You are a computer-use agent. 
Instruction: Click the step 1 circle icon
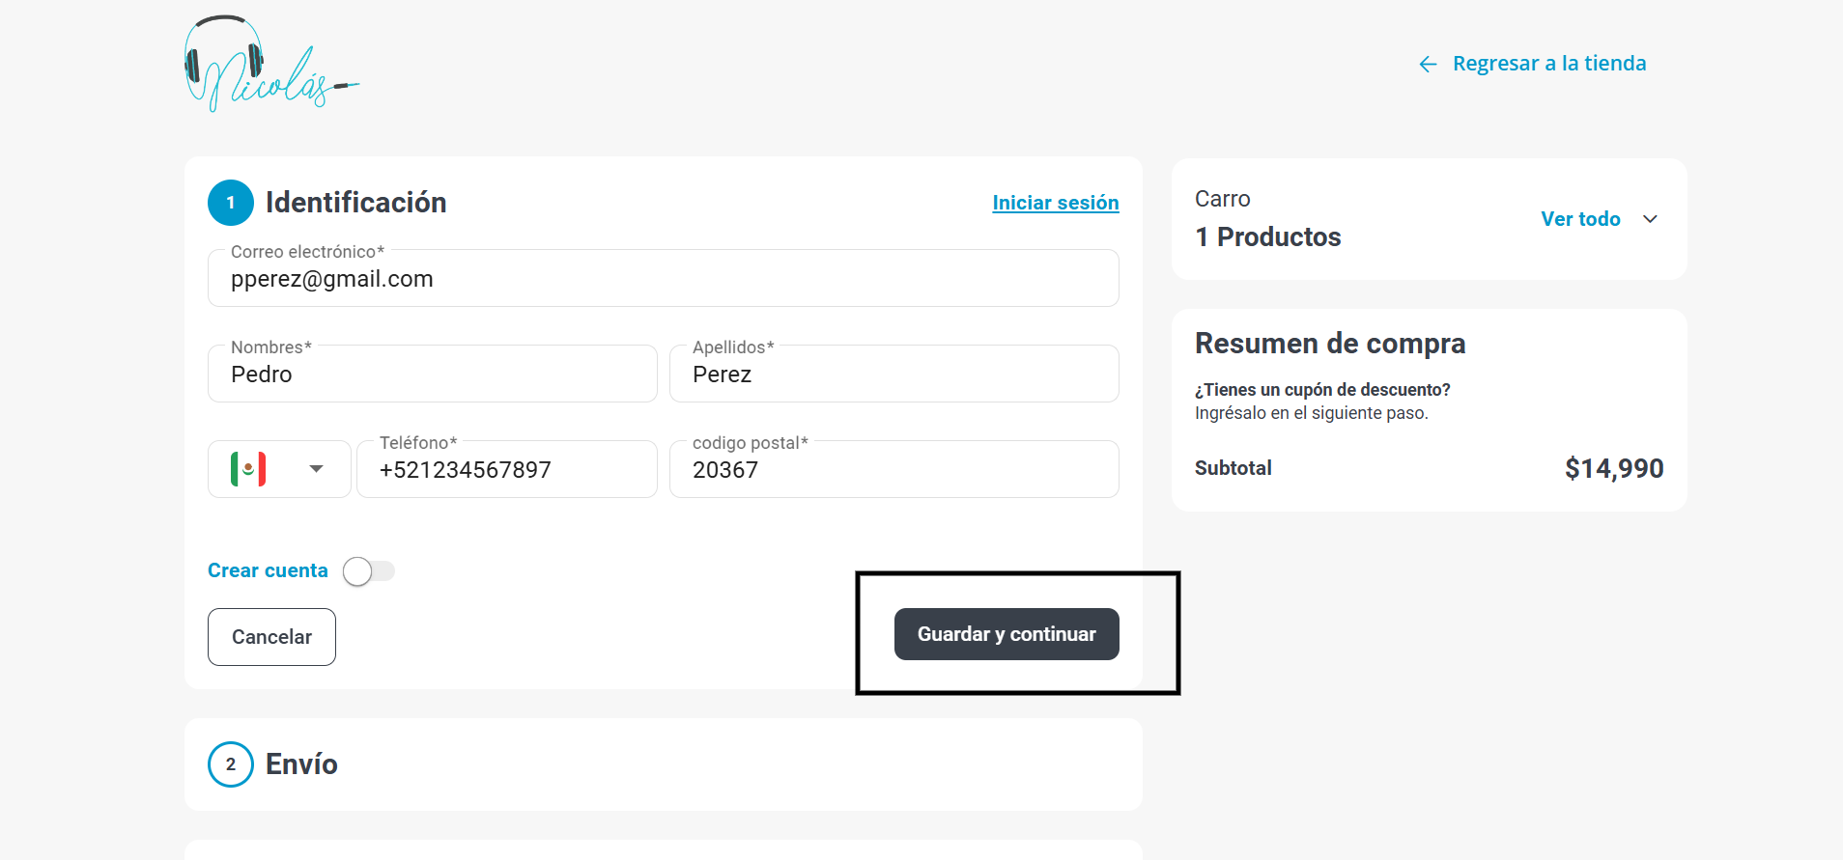click(231, 203)
